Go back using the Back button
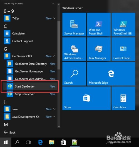The height and width of the screenshot is (147, 139). click(x=9, y=133)
